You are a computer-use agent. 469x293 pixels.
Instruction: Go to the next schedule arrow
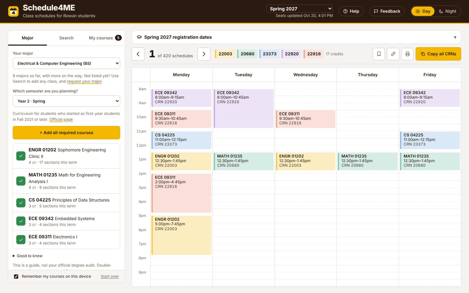[x=204, y=54]
